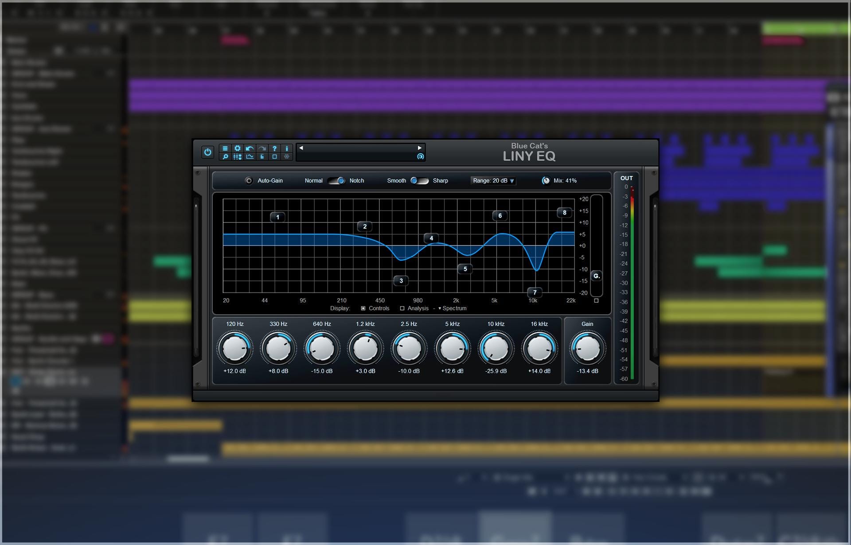Click the 5 kHz band knob
Screen dimensions: 851x545
pos(452,348)
